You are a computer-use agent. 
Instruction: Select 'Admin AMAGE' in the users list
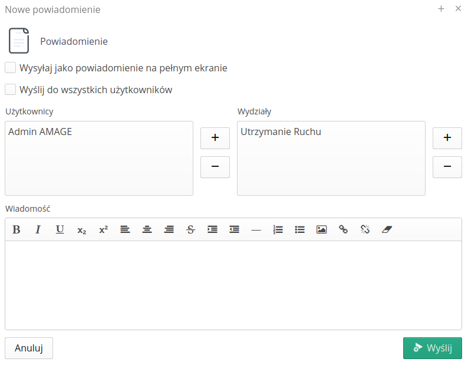coord(40,132)
